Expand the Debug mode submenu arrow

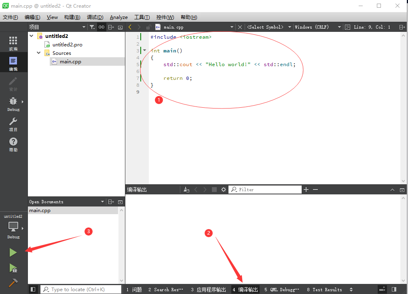(x=23, y=102)
